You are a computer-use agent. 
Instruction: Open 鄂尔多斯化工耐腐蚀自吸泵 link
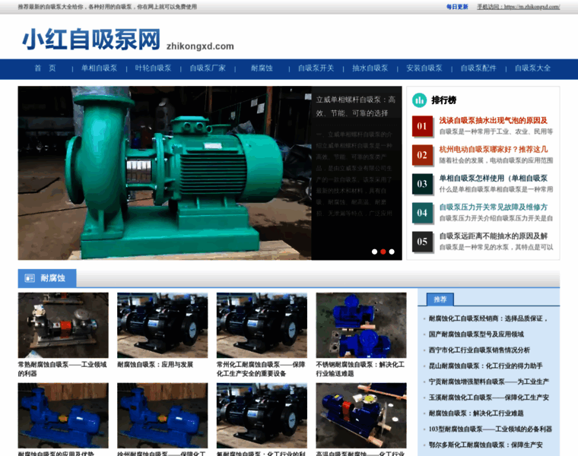pyautogui.click(x=486, y=445)
